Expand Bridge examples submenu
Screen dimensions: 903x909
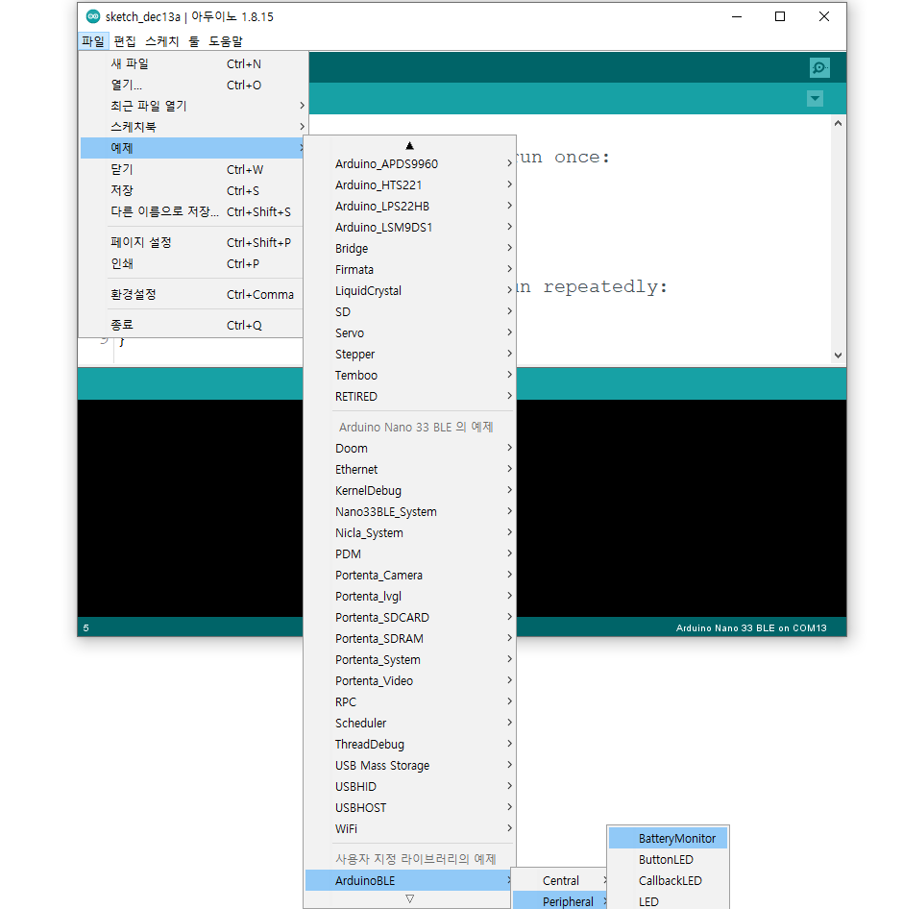point(410,248)
